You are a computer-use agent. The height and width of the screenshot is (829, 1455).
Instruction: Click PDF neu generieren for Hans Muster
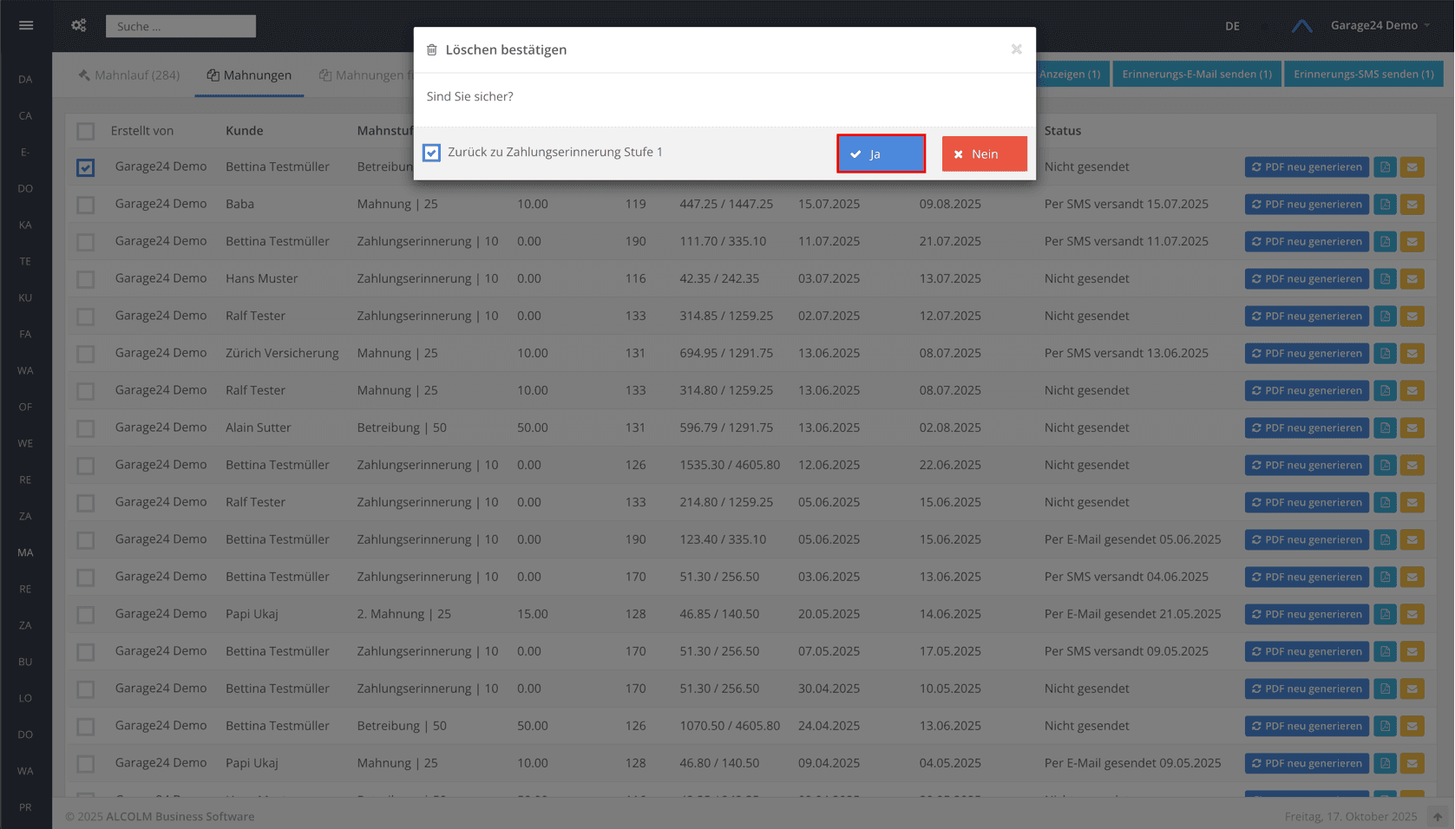(1307, 279)
